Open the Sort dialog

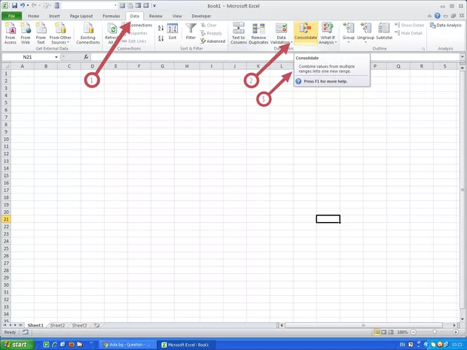[x=172, y=32]
